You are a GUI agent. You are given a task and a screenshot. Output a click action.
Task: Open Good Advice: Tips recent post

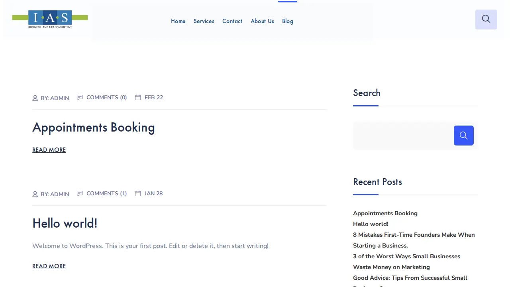(410, 281)
